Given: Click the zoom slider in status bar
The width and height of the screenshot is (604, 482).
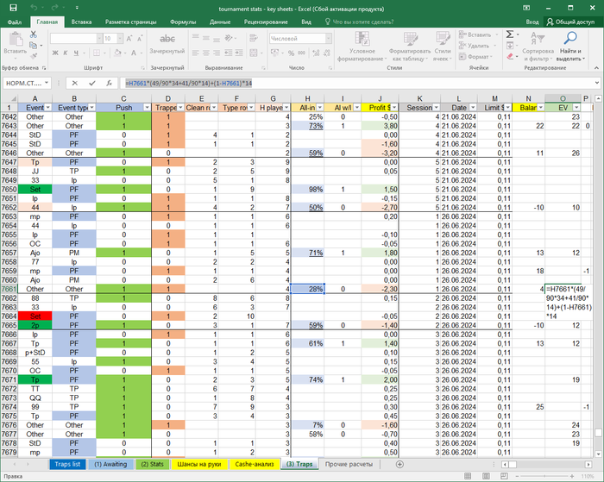Looking at the screenshot, I should (x=544, y=477).
